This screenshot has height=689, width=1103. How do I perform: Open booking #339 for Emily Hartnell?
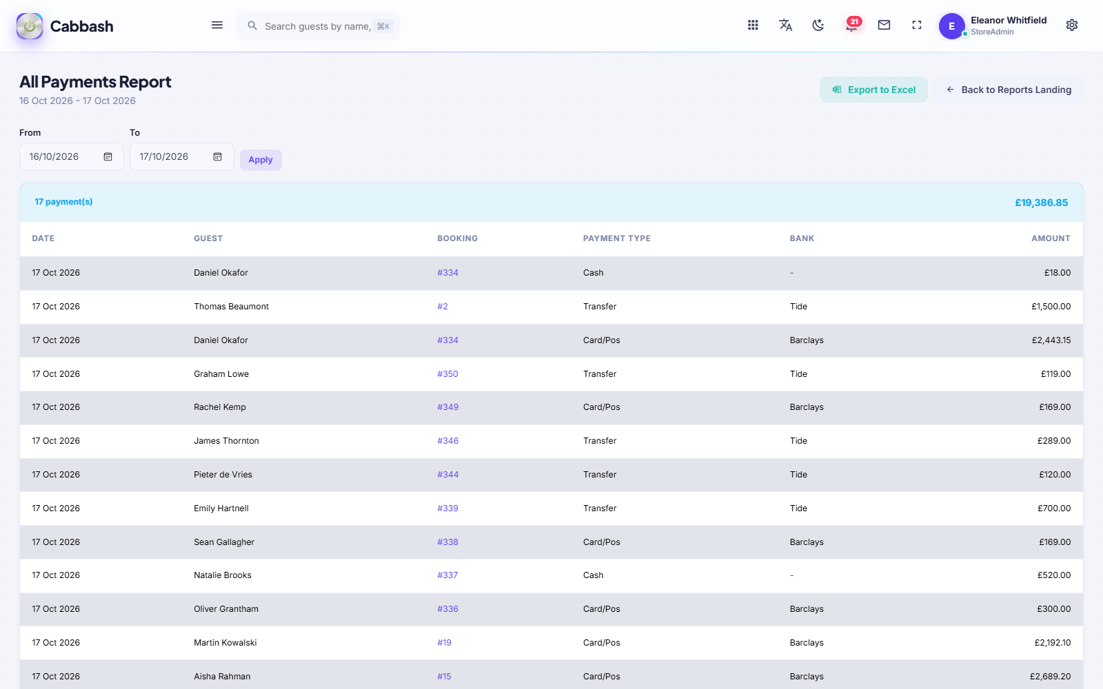coord(447,508)
